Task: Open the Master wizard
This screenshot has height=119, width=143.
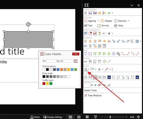Action: tap(106, 21)
